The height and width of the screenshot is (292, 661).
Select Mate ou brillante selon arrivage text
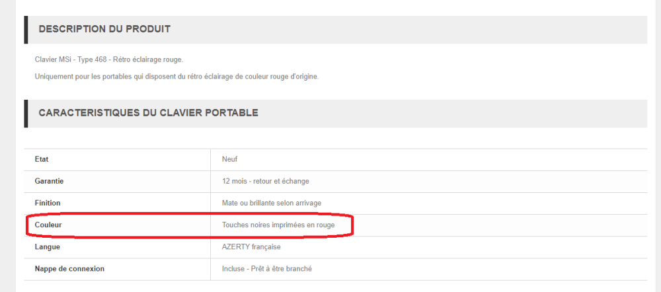click(x=272, y=203)
